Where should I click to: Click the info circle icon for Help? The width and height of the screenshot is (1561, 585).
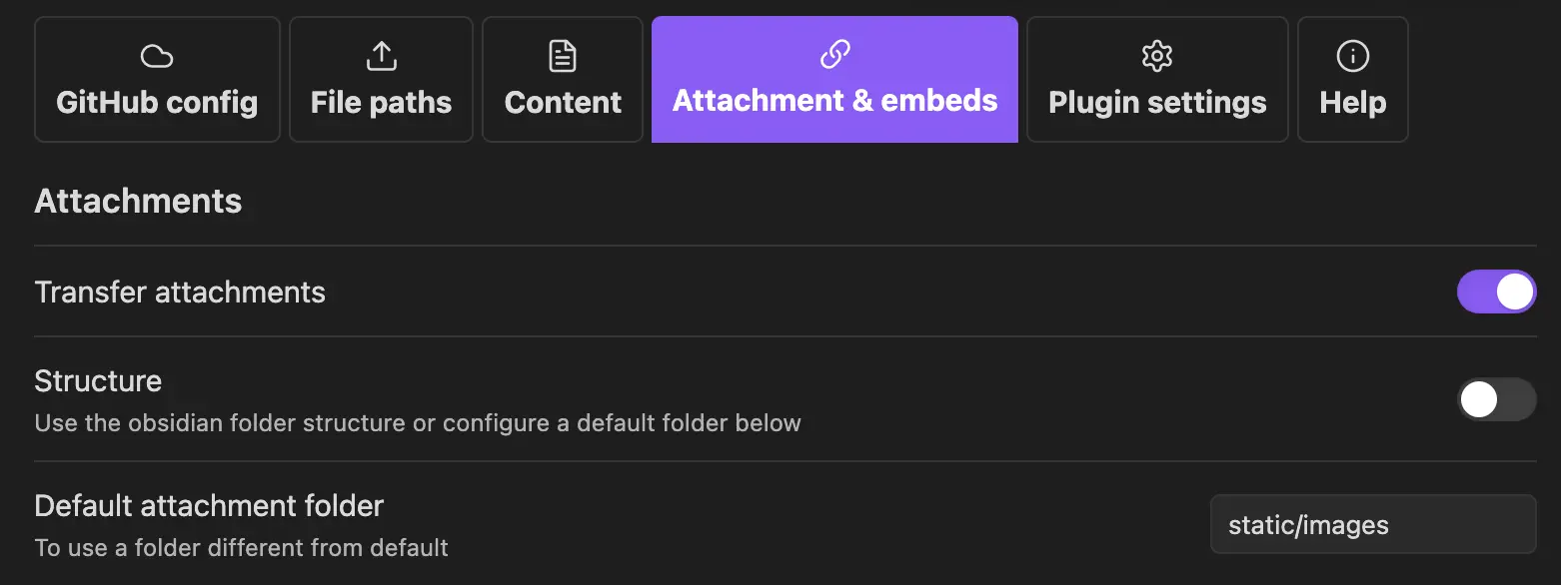[x=1352, y=56]
